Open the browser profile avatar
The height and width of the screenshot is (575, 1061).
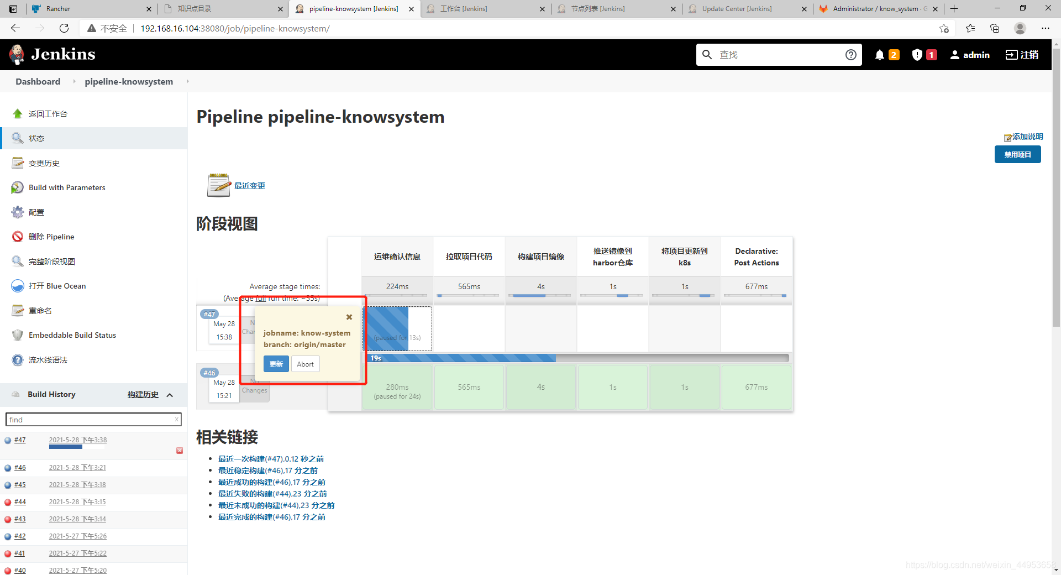[1020, 28]
